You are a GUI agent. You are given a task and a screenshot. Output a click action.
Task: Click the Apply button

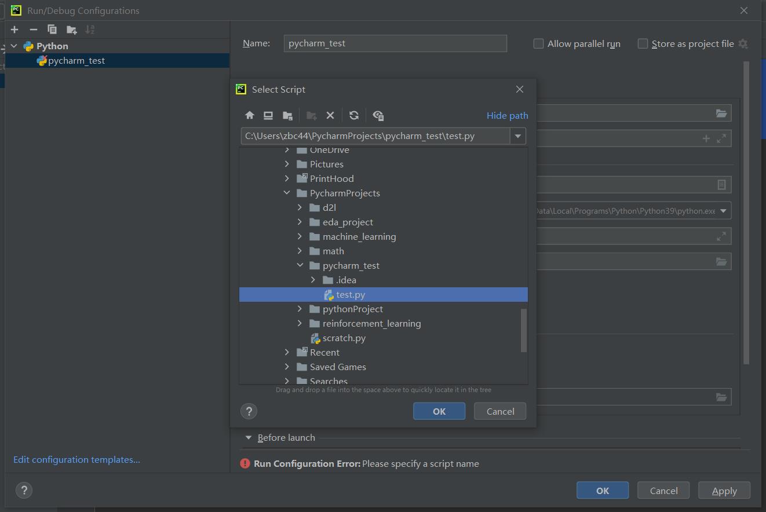click(x=724, y=491)
